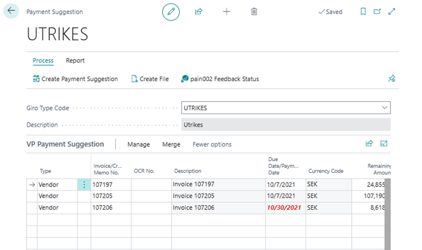422x250 pixels.
Task: Click the Type column header
Action: pyautogui.click(x=46, y=171)
